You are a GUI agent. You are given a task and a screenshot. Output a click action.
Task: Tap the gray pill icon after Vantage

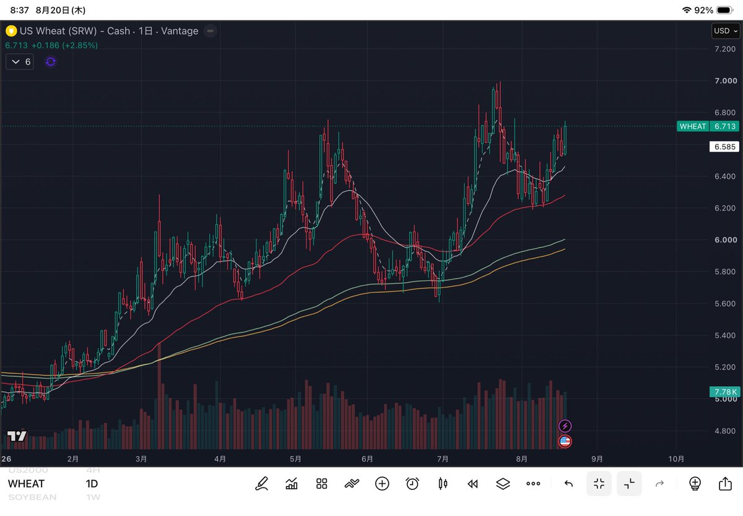pyautogui.click(x=211, y=30)
